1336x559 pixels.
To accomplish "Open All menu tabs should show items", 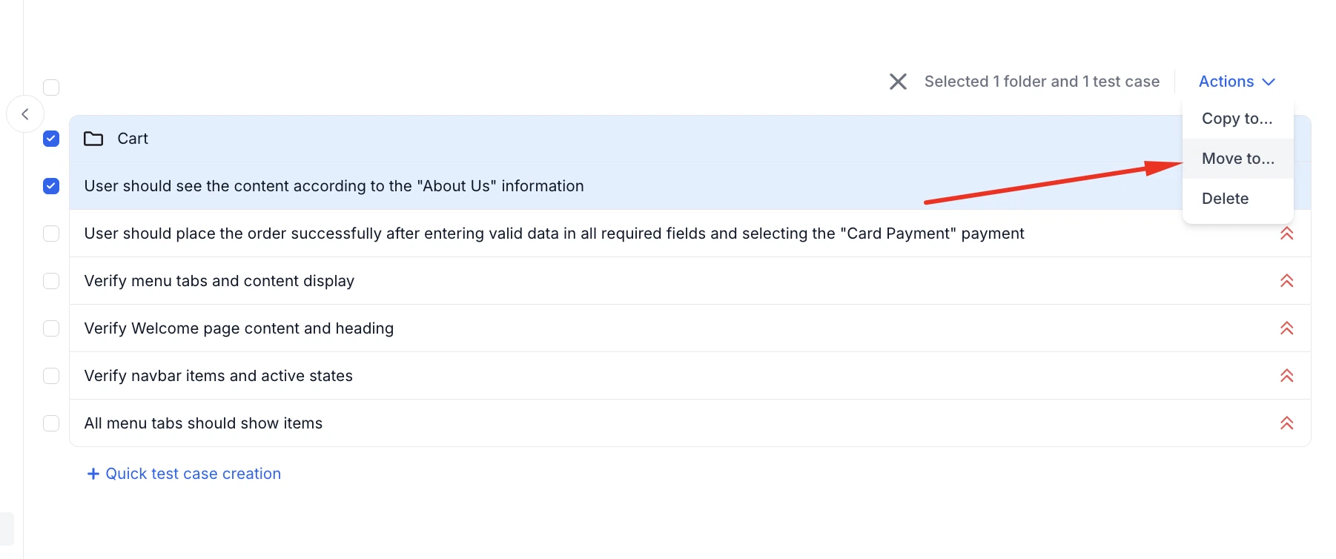I will coord(203,423).
